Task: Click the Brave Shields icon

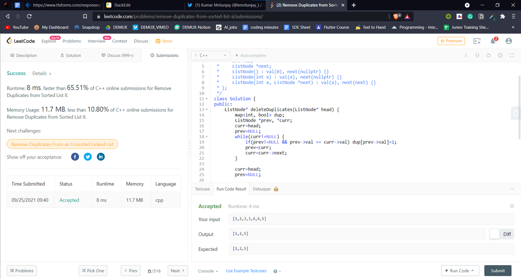Action: coord(396,16)
